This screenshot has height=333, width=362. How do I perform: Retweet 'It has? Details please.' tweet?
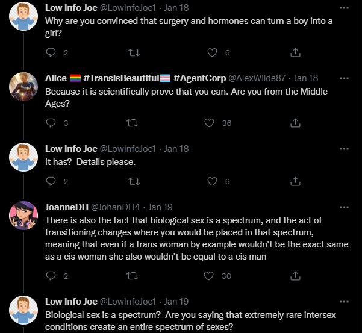click(x=134, y=181)
